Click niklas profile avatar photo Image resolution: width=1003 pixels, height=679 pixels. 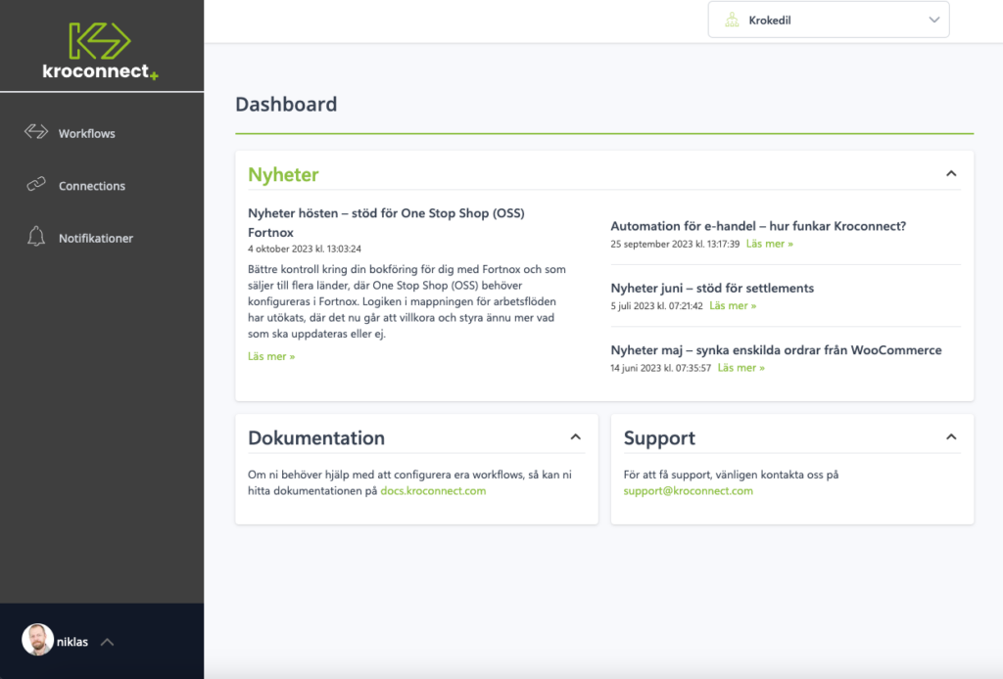click(x=37, y=640)
